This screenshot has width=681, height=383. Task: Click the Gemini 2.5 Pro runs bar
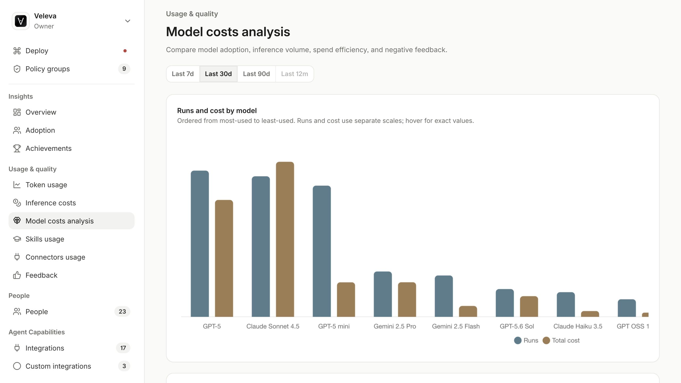[383, 294]
